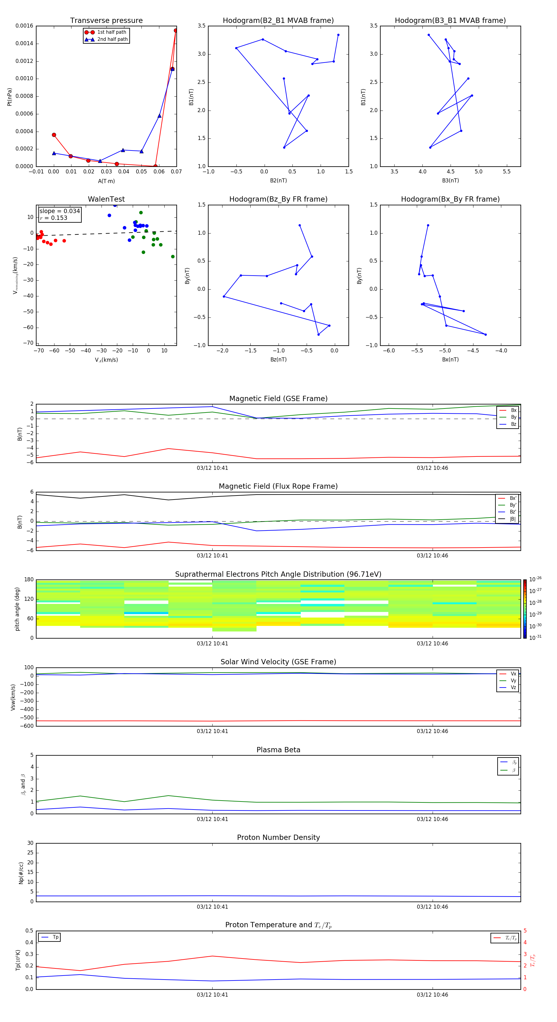Click the pitch angle distribution colorbar
557x1022 pixels.
[x=525, y=609]
